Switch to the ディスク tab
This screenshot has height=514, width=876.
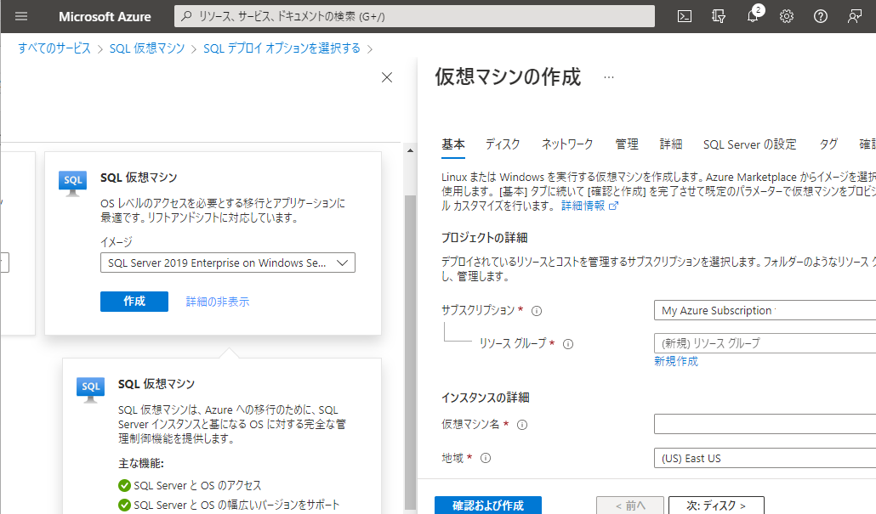(503, 144)
